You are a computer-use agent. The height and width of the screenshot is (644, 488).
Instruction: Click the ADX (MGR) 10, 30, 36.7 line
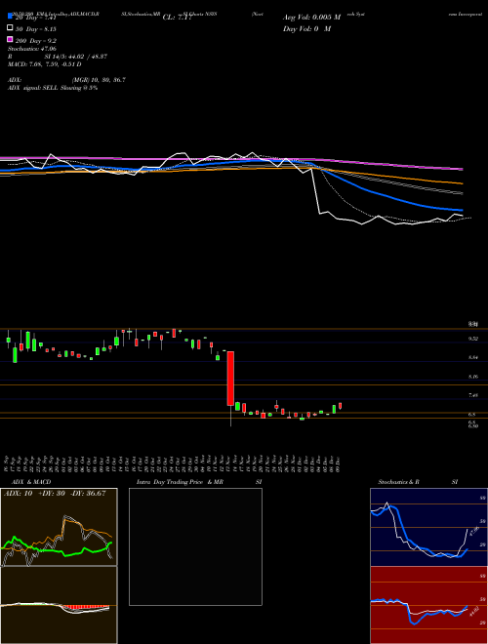pos(66,80)
